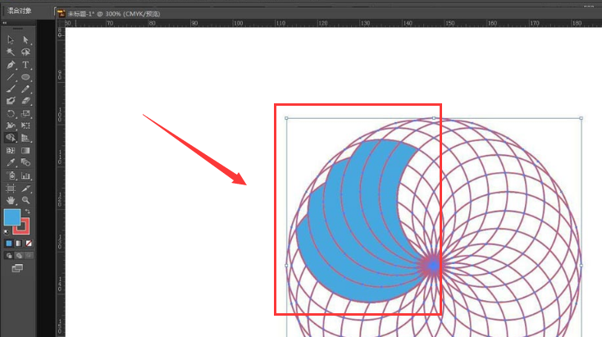Set paint mode to None
602x337 pixels.
tap(29, 244)
